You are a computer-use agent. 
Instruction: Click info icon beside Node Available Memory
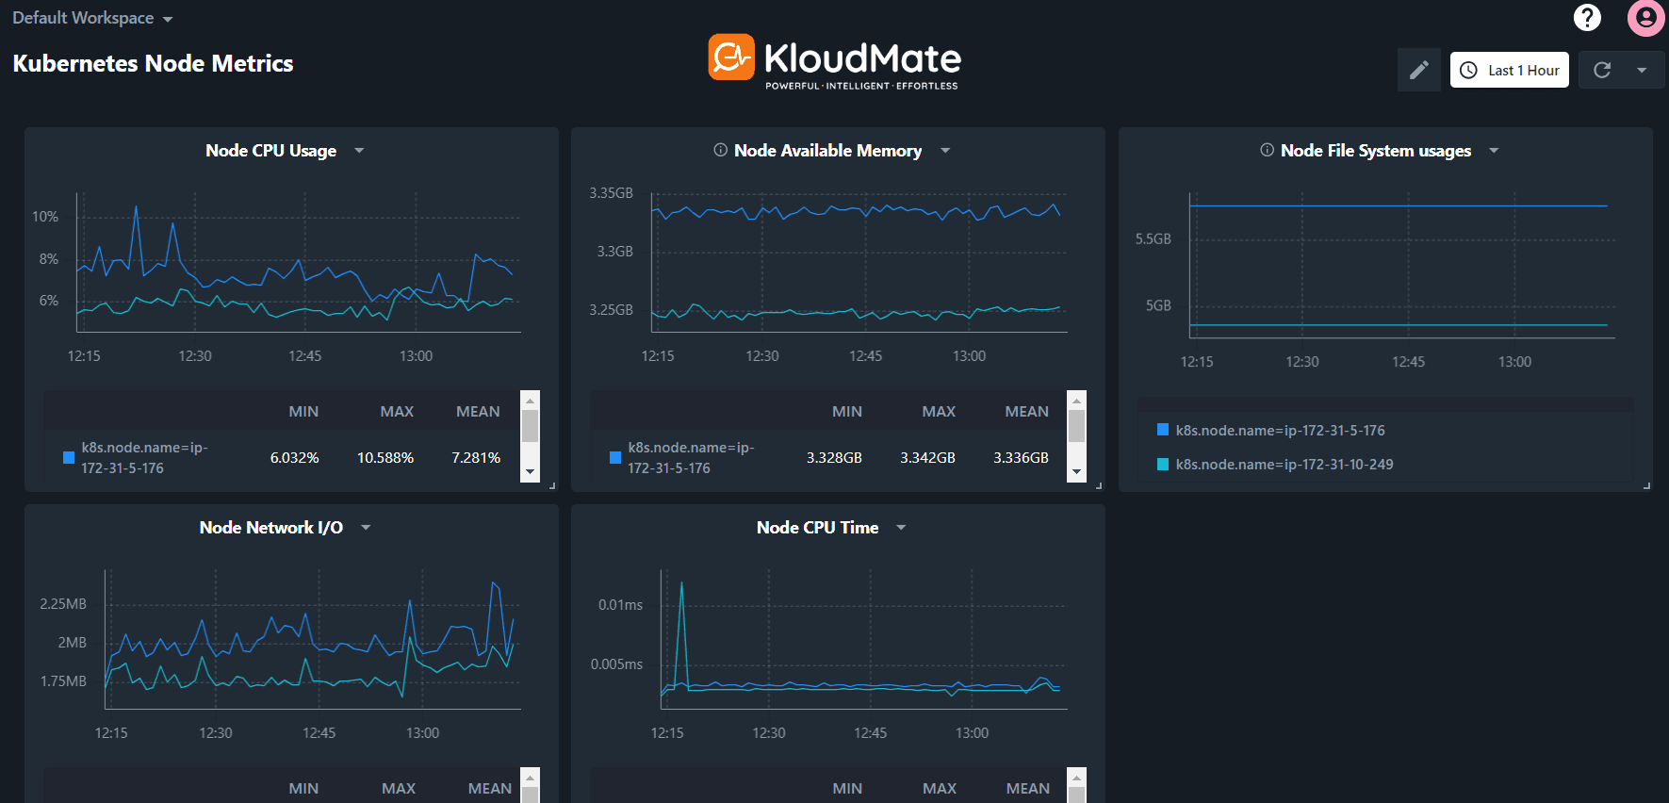[720, 150]
